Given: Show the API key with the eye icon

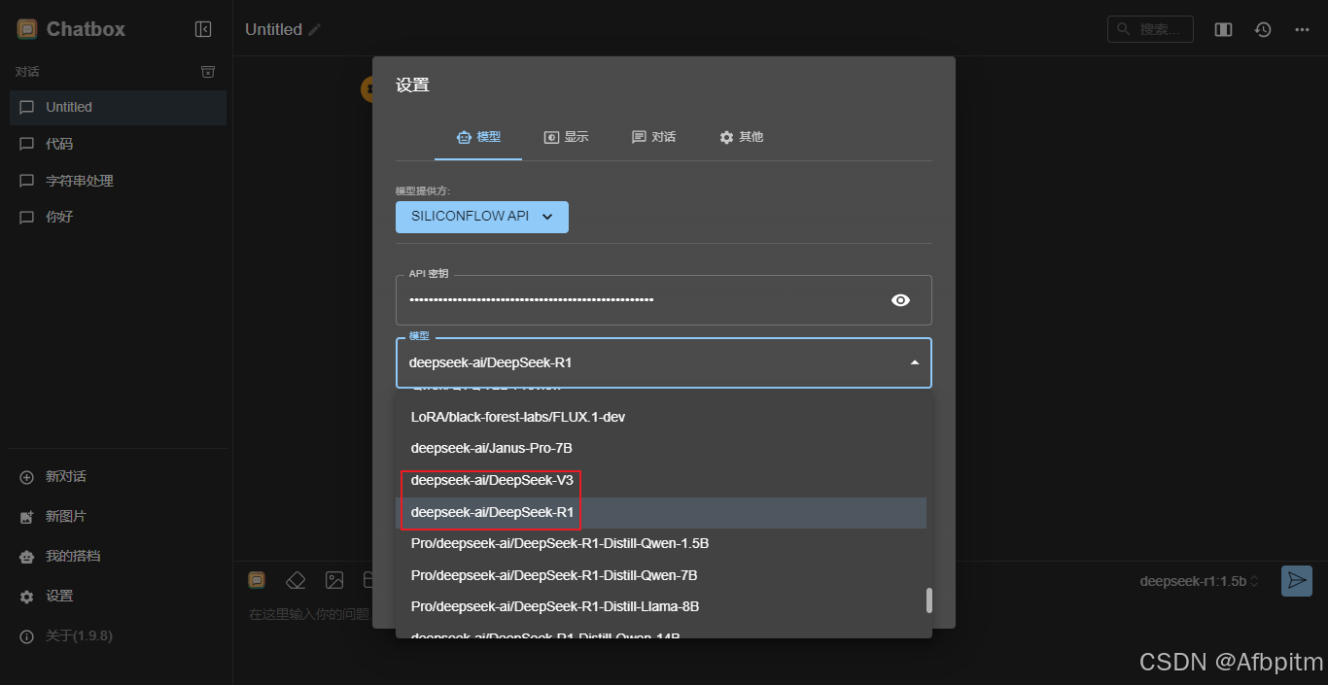Looking at the screenshot, I should click(900, 300).
